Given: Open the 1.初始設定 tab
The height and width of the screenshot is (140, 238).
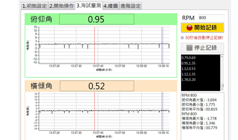Looking at the screenshot, I should (34, 6).
